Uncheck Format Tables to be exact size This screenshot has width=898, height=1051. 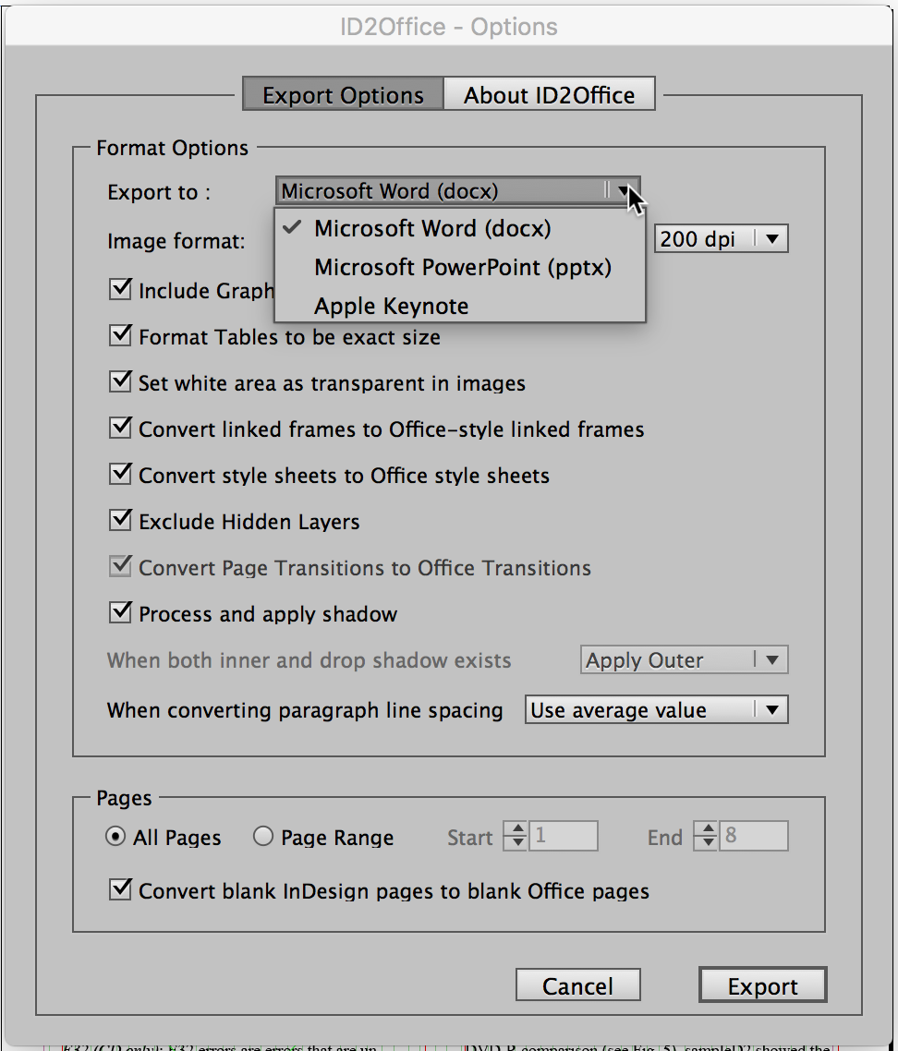coord(120,336)
